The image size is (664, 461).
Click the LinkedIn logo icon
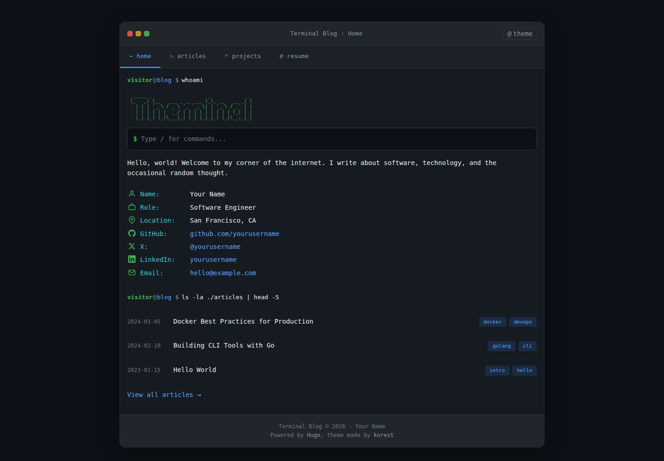click(x=132, y=259)
